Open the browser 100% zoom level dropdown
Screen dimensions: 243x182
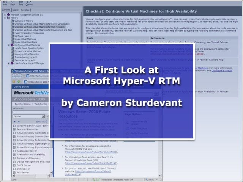157,180
